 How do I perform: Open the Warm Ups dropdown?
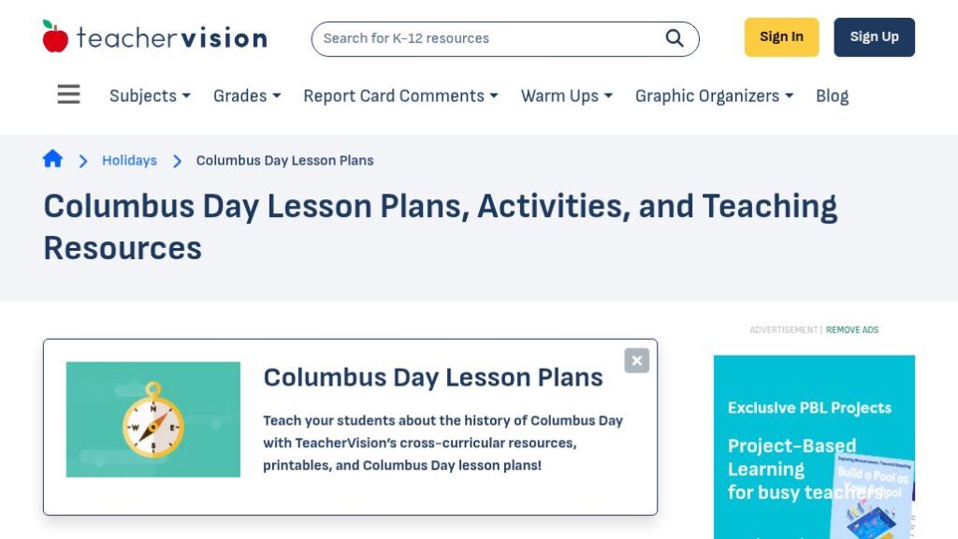(x=566, y=95)
